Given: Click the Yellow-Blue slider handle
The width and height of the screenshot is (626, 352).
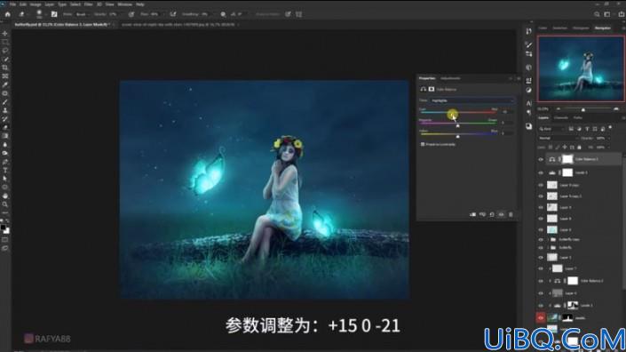Looking at the screenshot, I should point(458,137).
